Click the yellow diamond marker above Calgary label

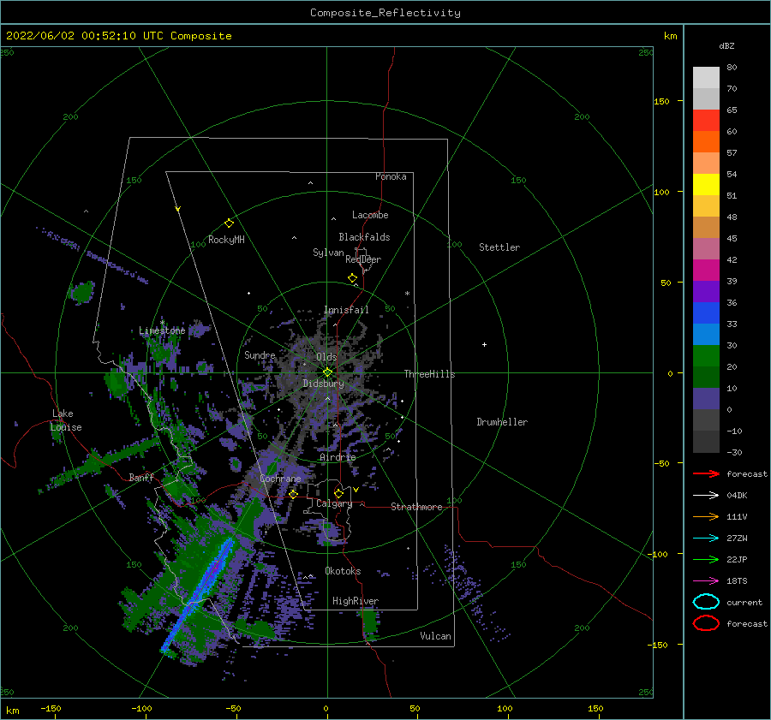pyautogui.click(x=338, y=493)
